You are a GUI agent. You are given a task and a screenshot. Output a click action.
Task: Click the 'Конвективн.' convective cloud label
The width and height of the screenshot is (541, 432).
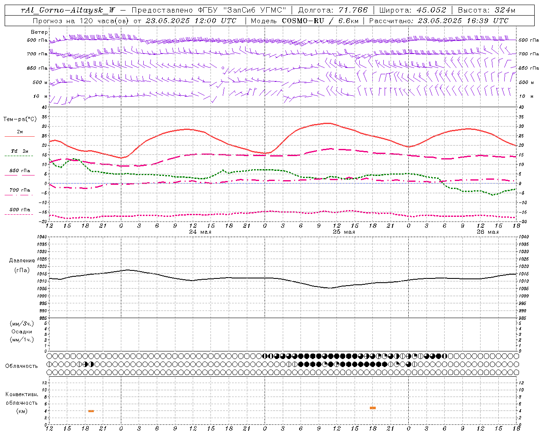[22, 394]
